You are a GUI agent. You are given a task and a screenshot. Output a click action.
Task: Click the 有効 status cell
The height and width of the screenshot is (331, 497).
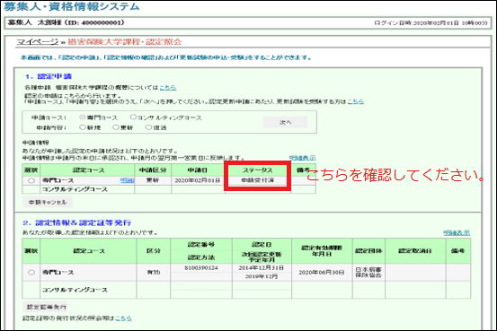point(154,272)
